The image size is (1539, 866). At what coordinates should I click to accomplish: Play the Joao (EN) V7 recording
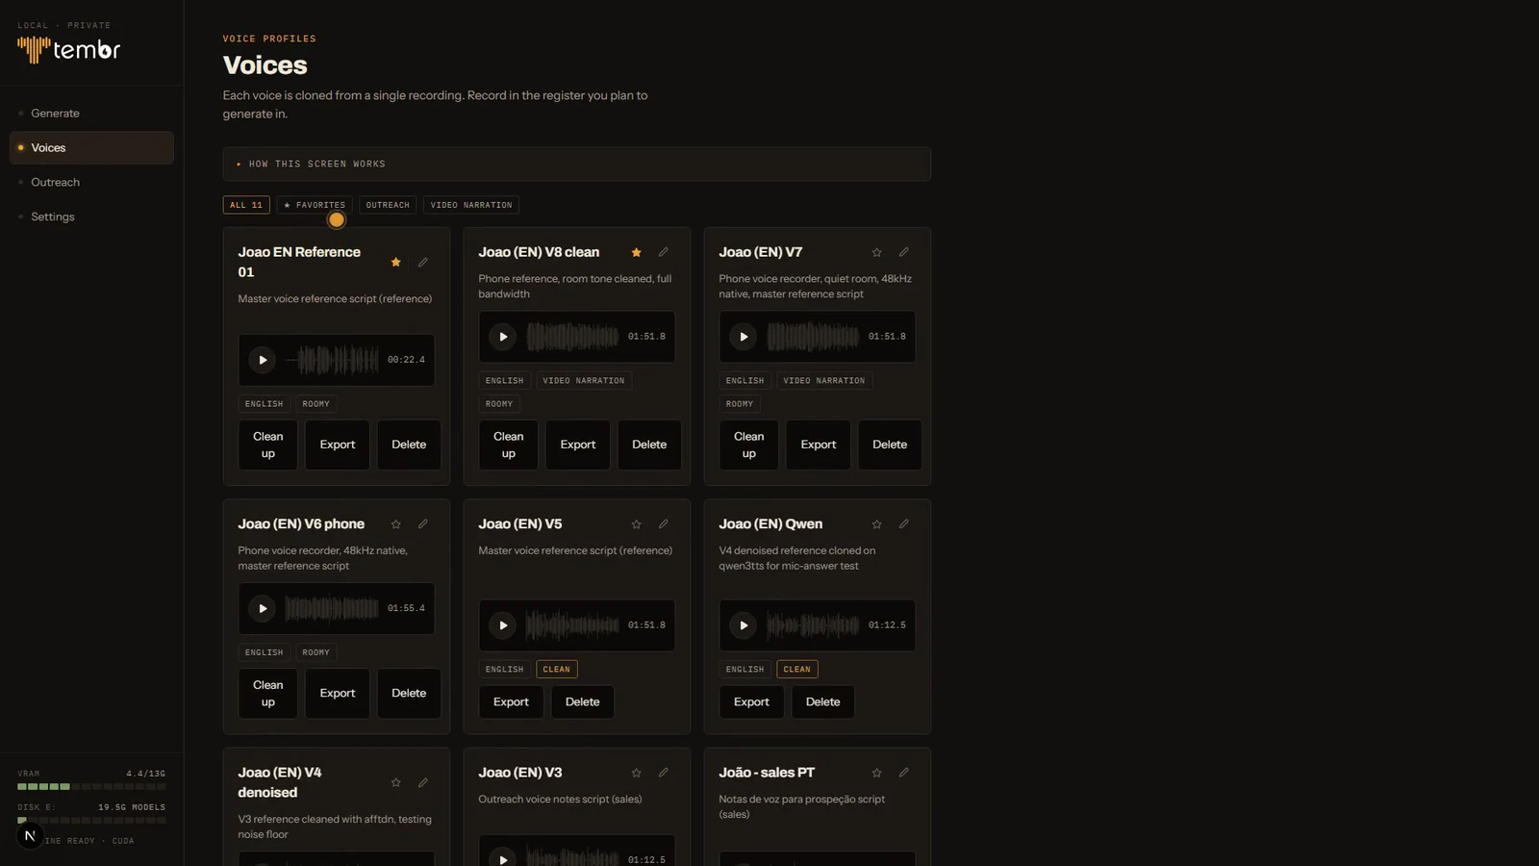(x=744, y=337)
